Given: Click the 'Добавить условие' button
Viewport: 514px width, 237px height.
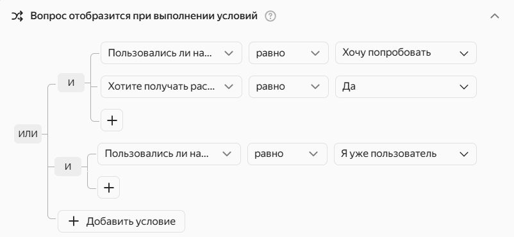Looking at the screenshot, I should 121,221.
